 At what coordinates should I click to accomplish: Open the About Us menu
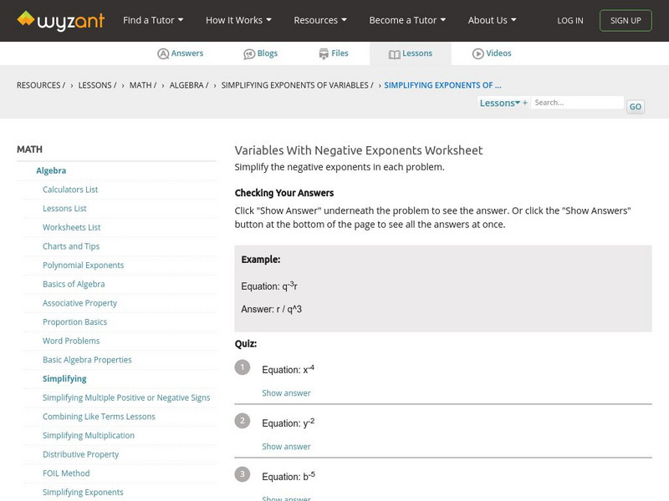[492, 20]
